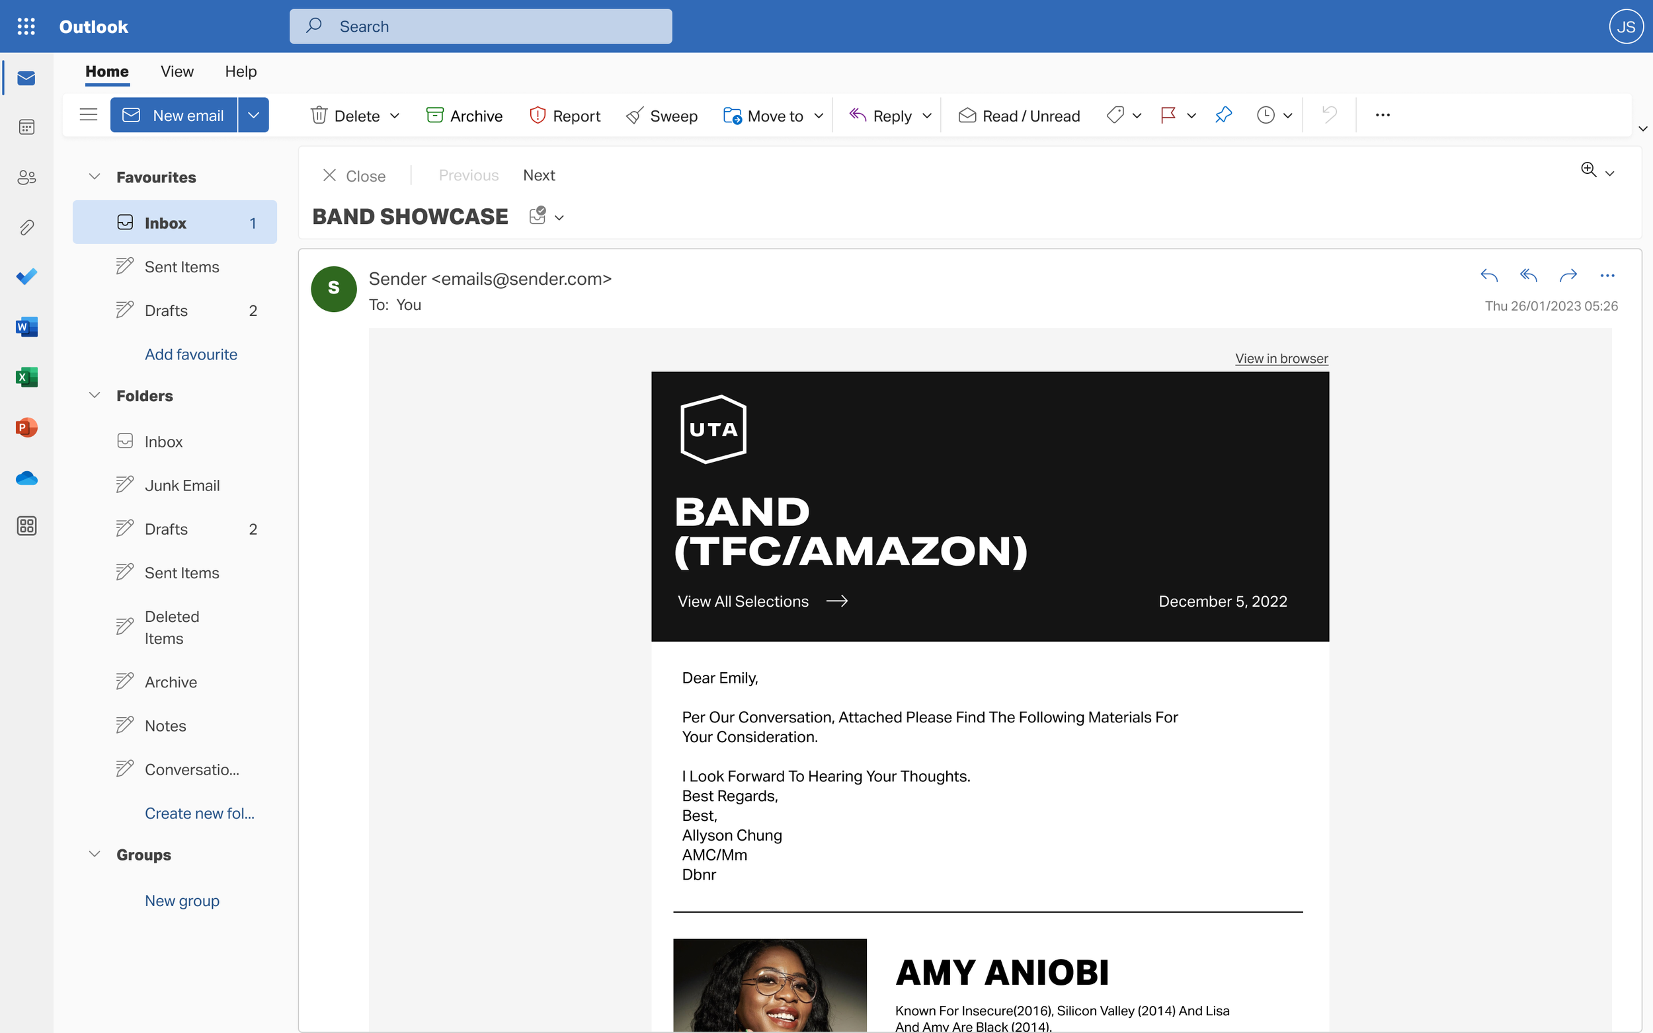This screenshot has width=1653, height=1033.
Task: Open the View in browser link
Action: [x=1281, y=358]
